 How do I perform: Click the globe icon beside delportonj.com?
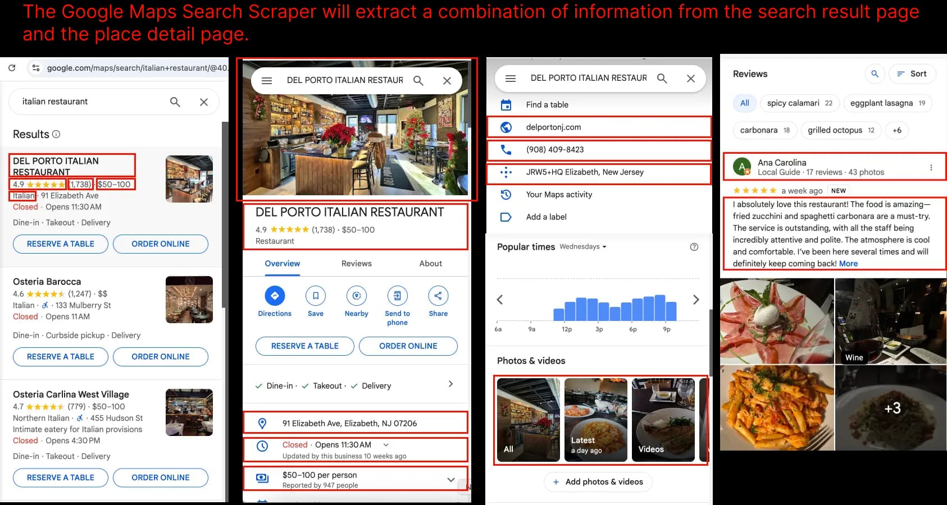pos(506,127)
